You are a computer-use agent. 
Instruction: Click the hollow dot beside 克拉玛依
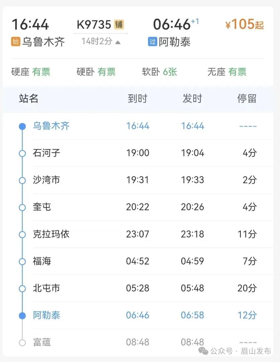22,235
